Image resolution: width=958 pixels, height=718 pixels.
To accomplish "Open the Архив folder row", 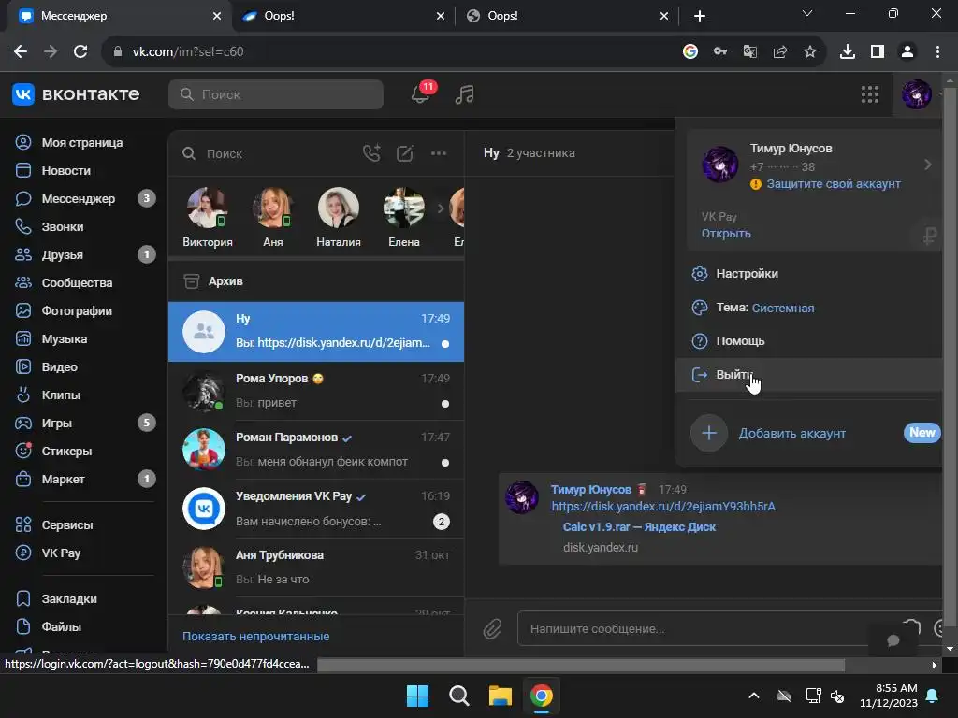I will [x=316, y=281].
